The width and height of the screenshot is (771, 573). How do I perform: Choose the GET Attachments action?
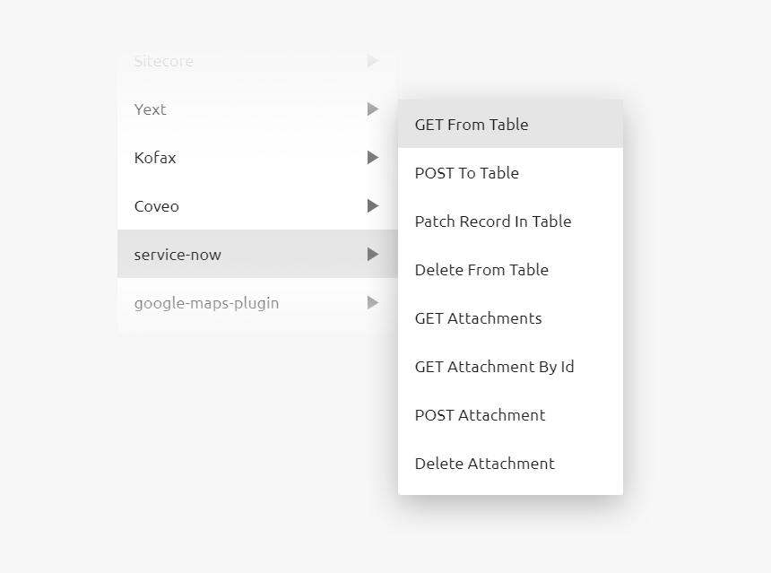(x=478, y=318)
